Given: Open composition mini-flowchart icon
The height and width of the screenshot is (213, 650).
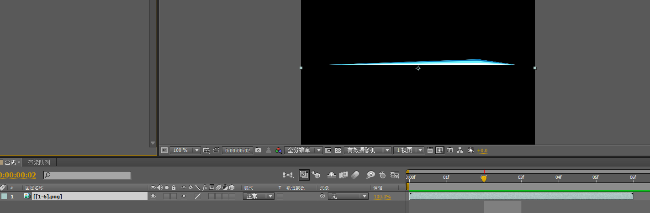Looking at the screenshot, I should [288, 175].
